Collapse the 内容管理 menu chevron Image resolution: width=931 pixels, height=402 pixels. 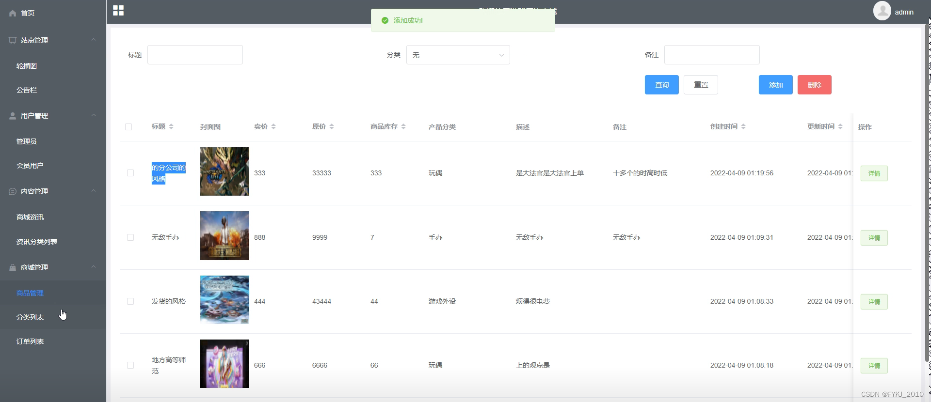[94, 191]
